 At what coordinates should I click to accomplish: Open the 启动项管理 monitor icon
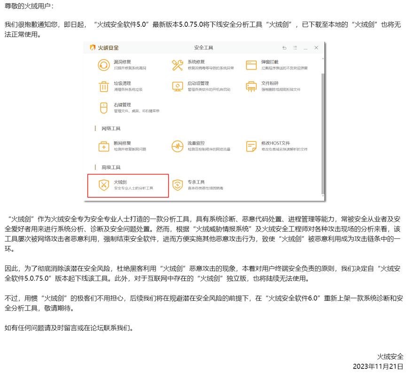(x=177, y=86)
